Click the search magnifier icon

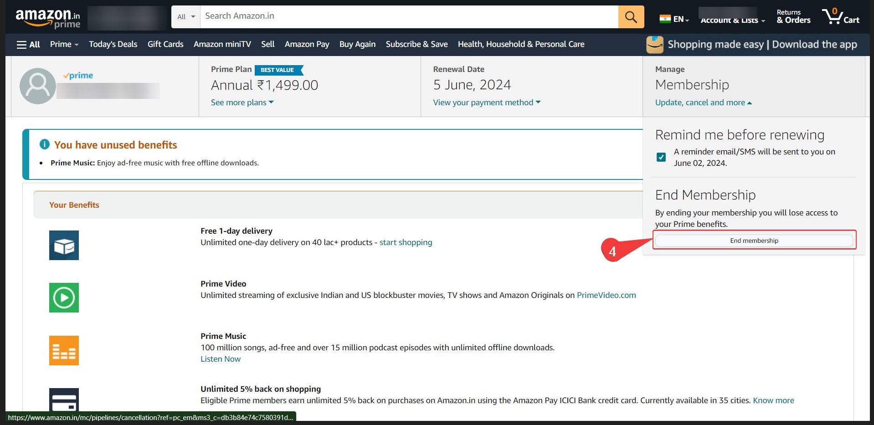click(631, 17)
